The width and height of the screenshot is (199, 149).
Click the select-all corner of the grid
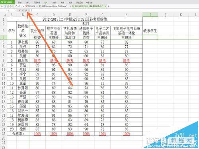3,15
